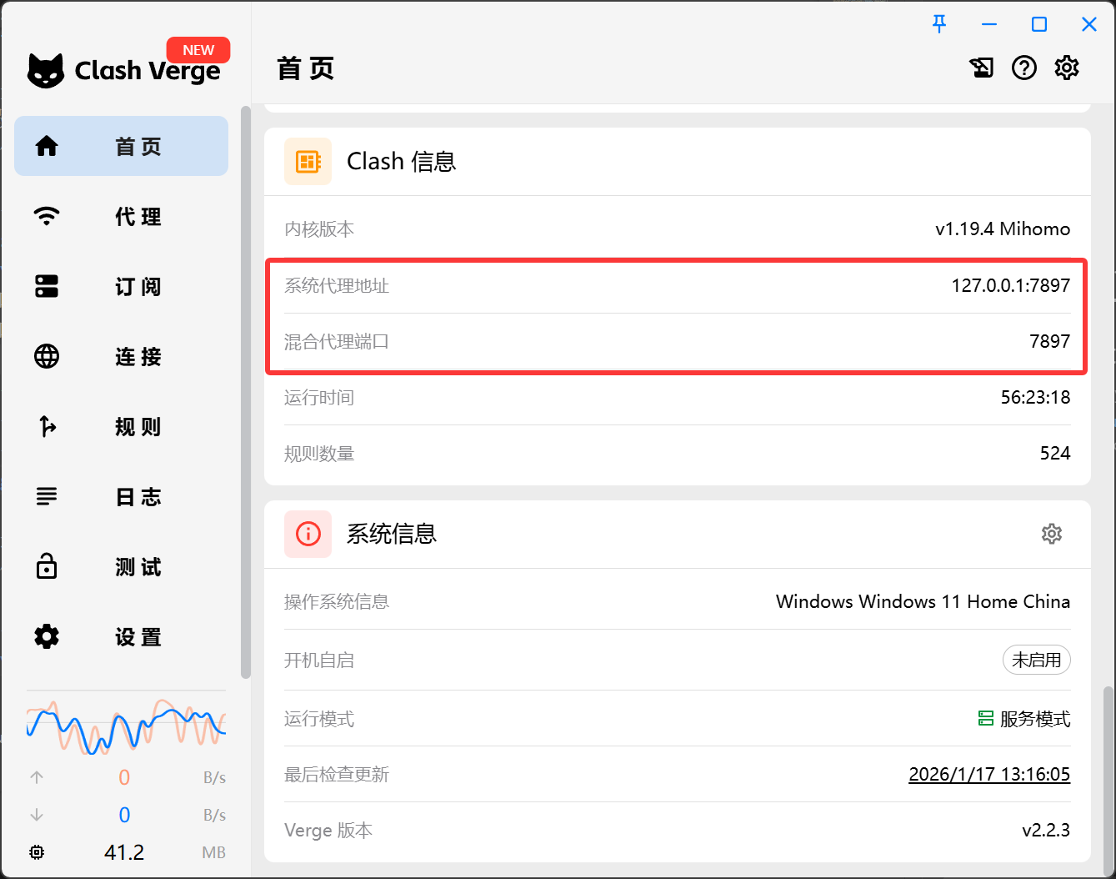This screenshot has width=1116, height=879.
Task: Click the NEW badge on Clash Verge
Action: tap(198, 49)
